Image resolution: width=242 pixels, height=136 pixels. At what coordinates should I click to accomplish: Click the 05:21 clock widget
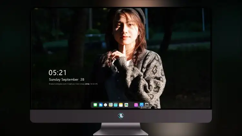pyautogui.click(x=57, y=73)
